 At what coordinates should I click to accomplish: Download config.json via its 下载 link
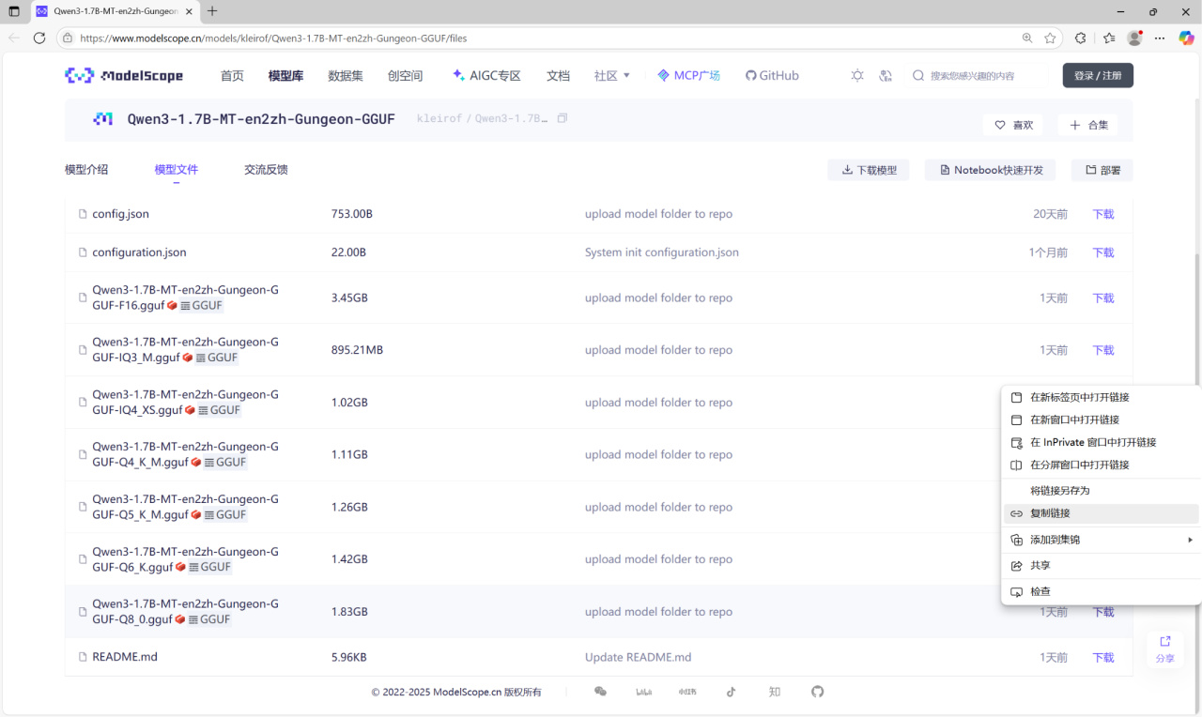pyautogui.click(x=1103, y=214)
